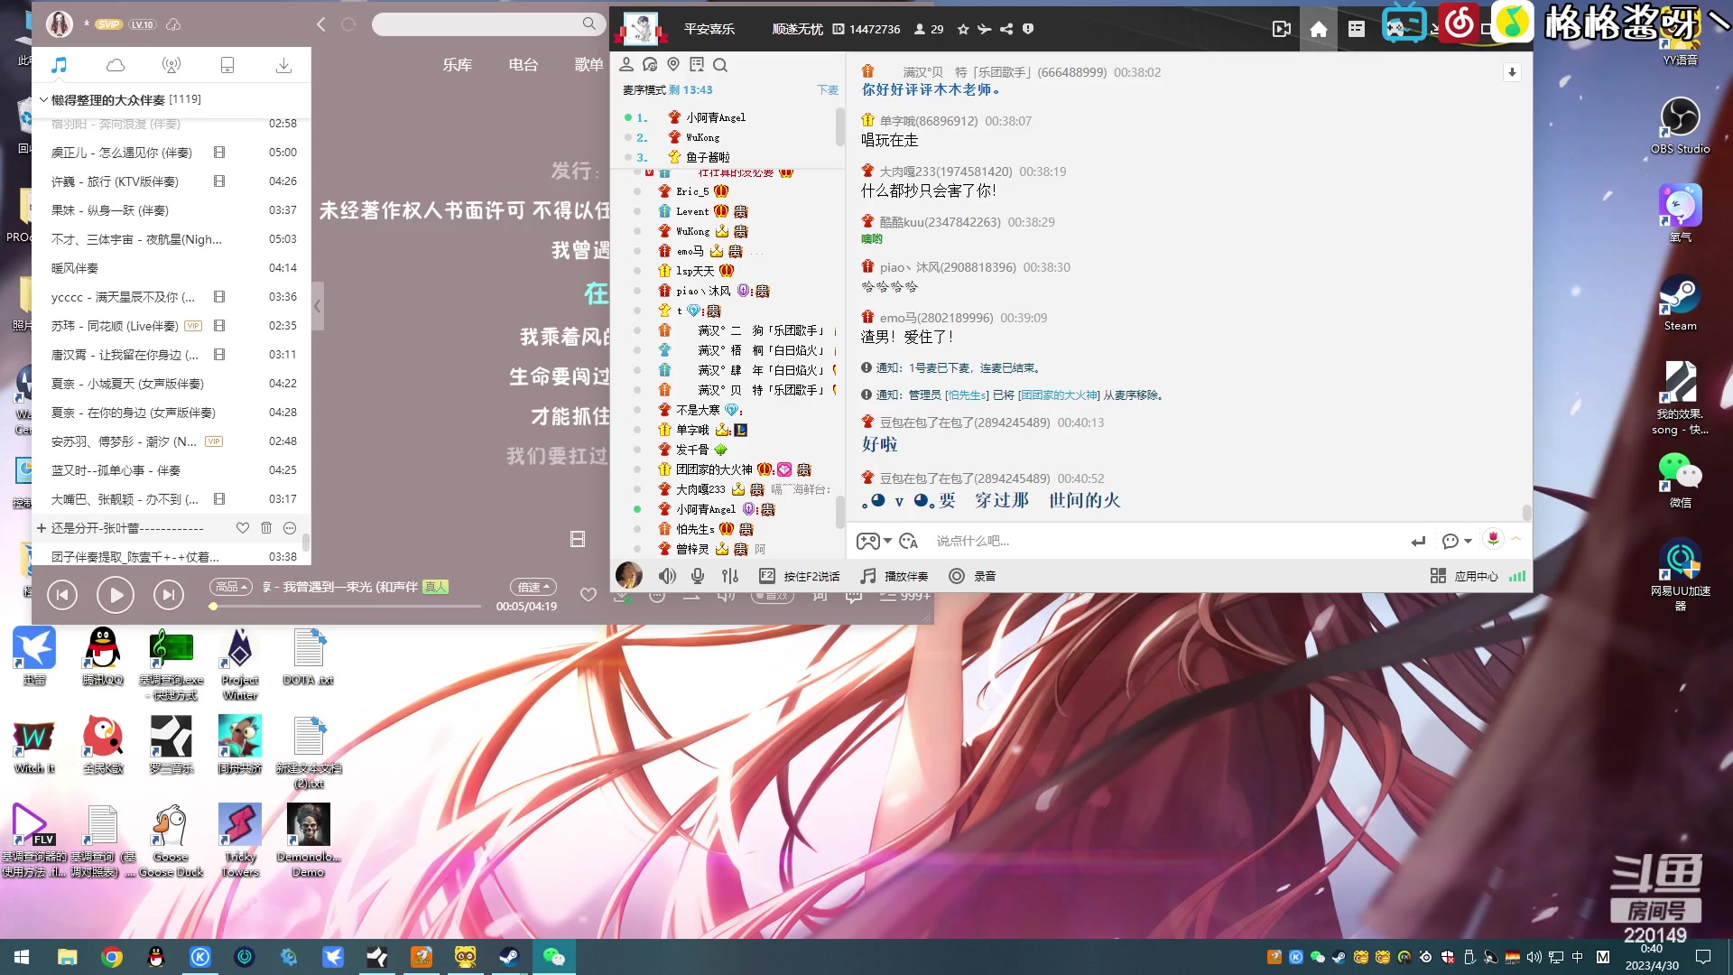
Task: Open the downloads tab icon in Kugou
Action: pyautogui.click(x=283, y=65)
